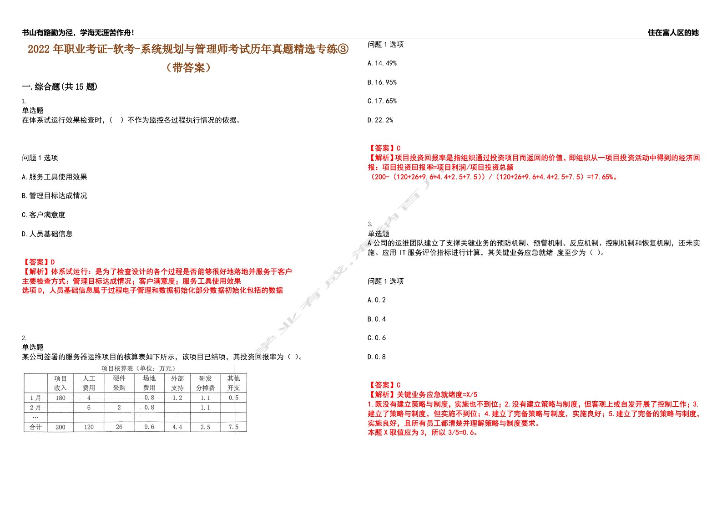
Task: Click the formula line ending '=17.65%。'
Action: coord(494,177)
